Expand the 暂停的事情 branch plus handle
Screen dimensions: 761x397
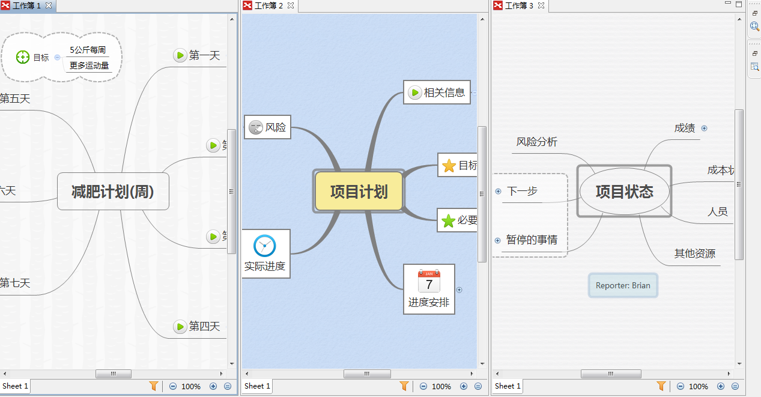(x=498, y=240)
